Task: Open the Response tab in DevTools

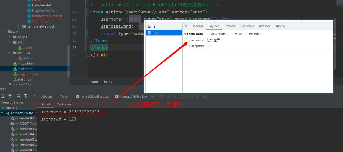Action: click(x=247, y=26)
